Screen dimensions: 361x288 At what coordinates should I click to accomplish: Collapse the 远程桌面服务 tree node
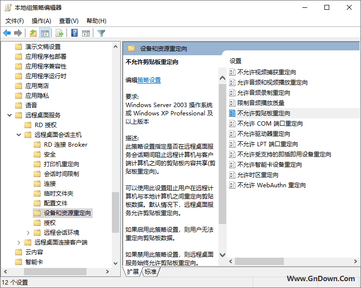(9, 115)
